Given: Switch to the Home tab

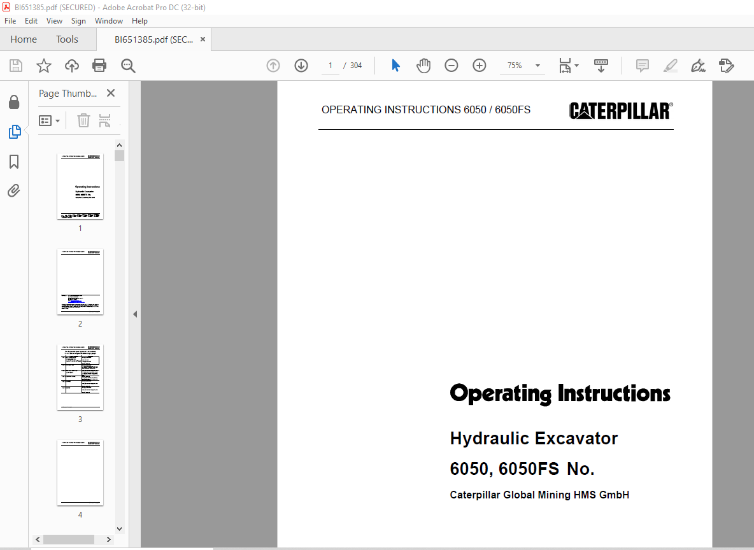Looking at the screenshot, I should (24, 39).
